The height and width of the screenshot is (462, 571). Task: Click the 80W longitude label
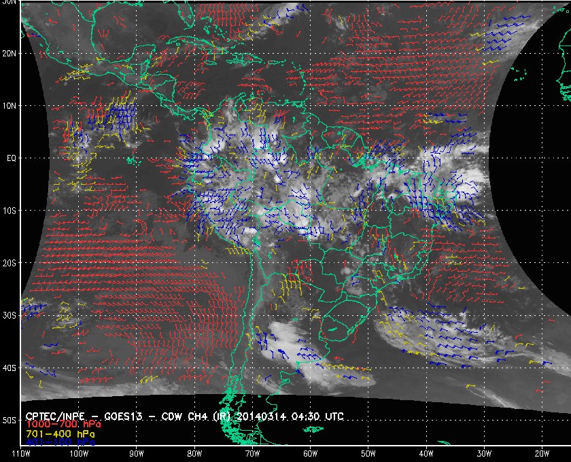click(x=194, y=454)
